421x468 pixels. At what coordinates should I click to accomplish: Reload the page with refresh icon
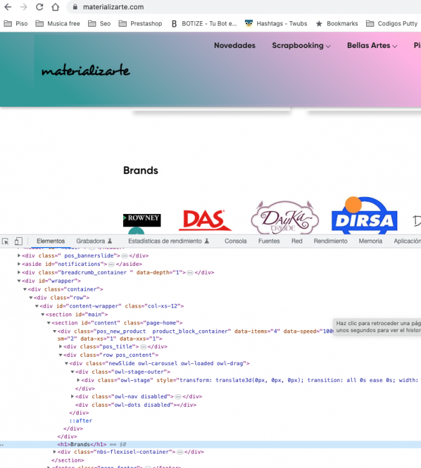click(39, 7)
